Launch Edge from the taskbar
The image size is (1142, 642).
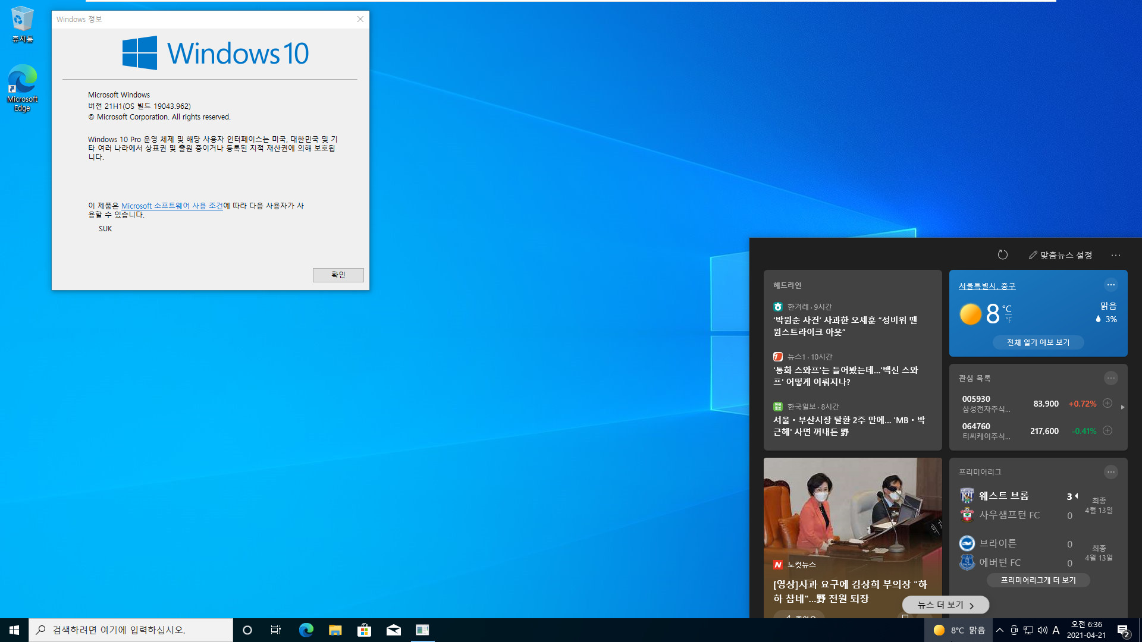(x=306, y=630)
